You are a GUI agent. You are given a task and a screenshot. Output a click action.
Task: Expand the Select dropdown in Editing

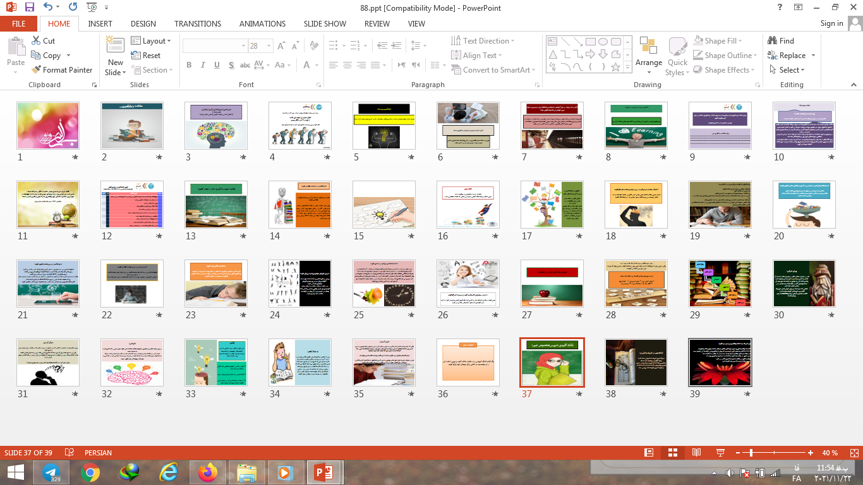coord(788,70)
